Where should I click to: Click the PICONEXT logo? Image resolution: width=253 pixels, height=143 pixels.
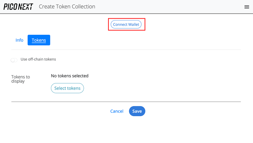click(18, 7)
